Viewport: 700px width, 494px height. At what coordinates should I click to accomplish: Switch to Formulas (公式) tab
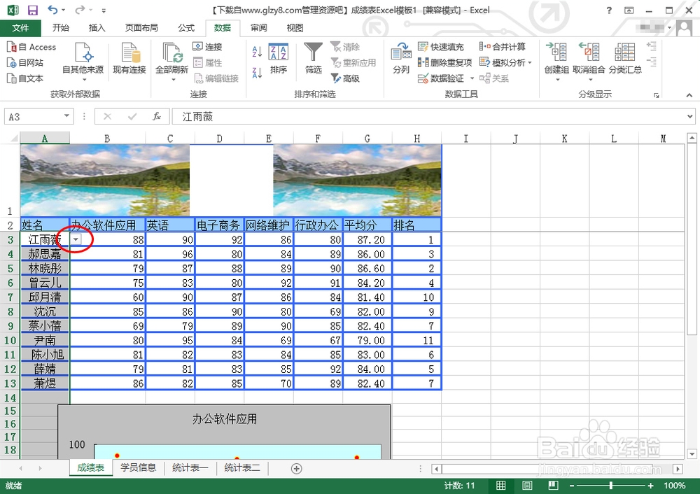(x=186, y=28)
